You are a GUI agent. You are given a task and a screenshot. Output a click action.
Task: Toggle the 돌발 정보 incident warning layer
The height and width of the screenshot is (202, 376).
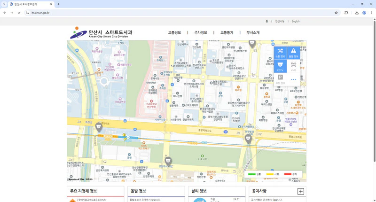pyautogui.click(x=293, y=53)
